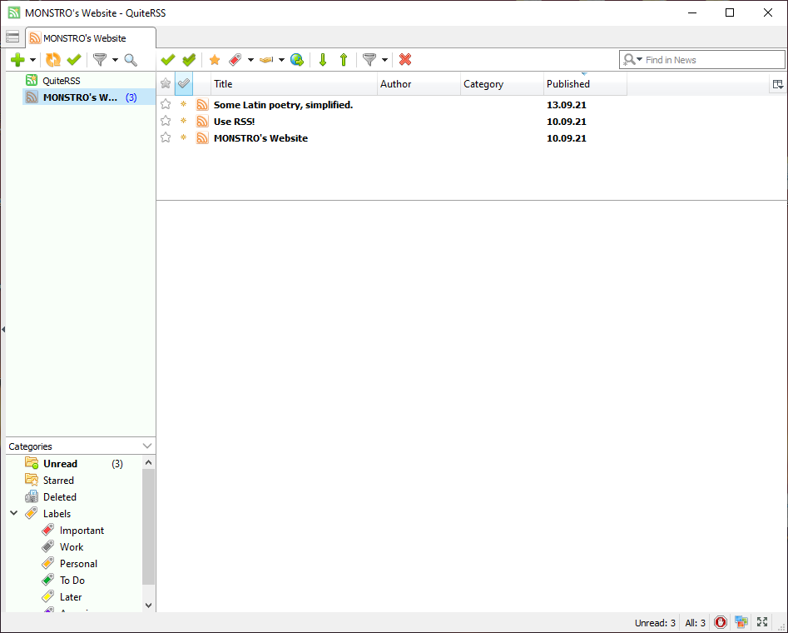The width and height of the screenshot is (788, 633).
Task: Click the Find feed magnifier icon
Action: tap(131, 60)
